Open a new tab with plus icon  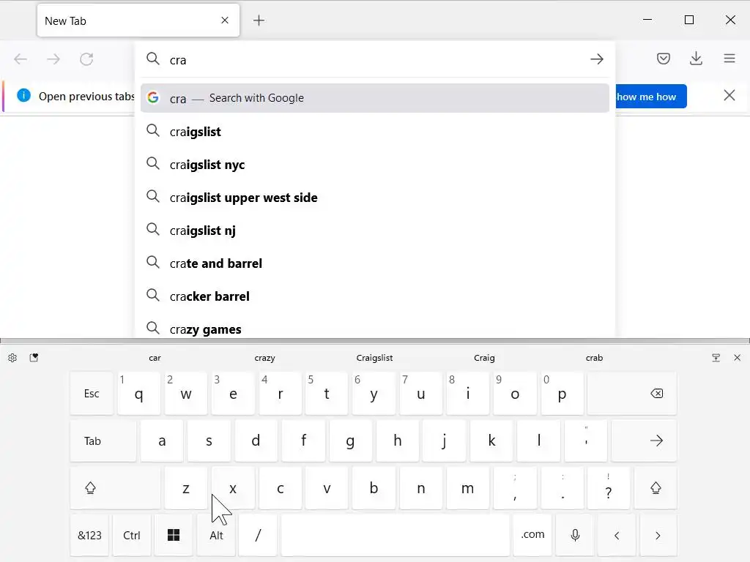[259, 20]
